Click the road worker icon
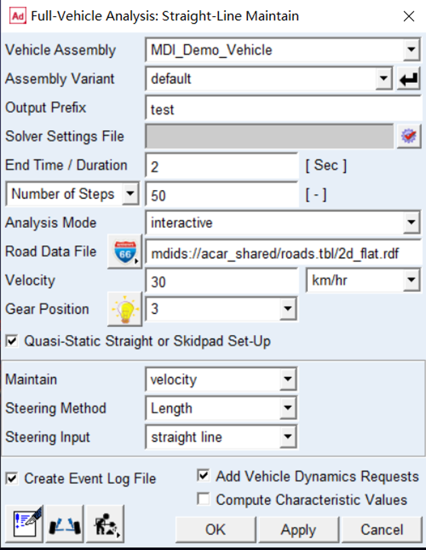The width and height of the screenshot is (426, 550). tap(104, 522)
